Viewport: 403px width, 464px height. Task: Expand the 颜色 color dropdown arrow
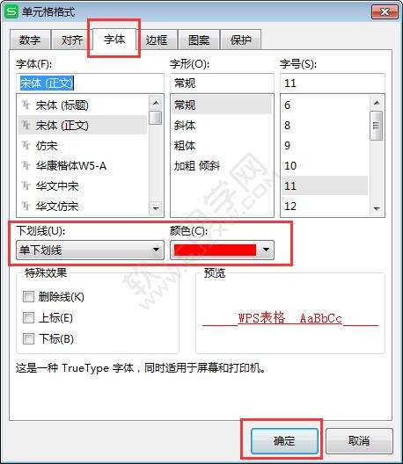pyautogui.click(x=266, y=250)
